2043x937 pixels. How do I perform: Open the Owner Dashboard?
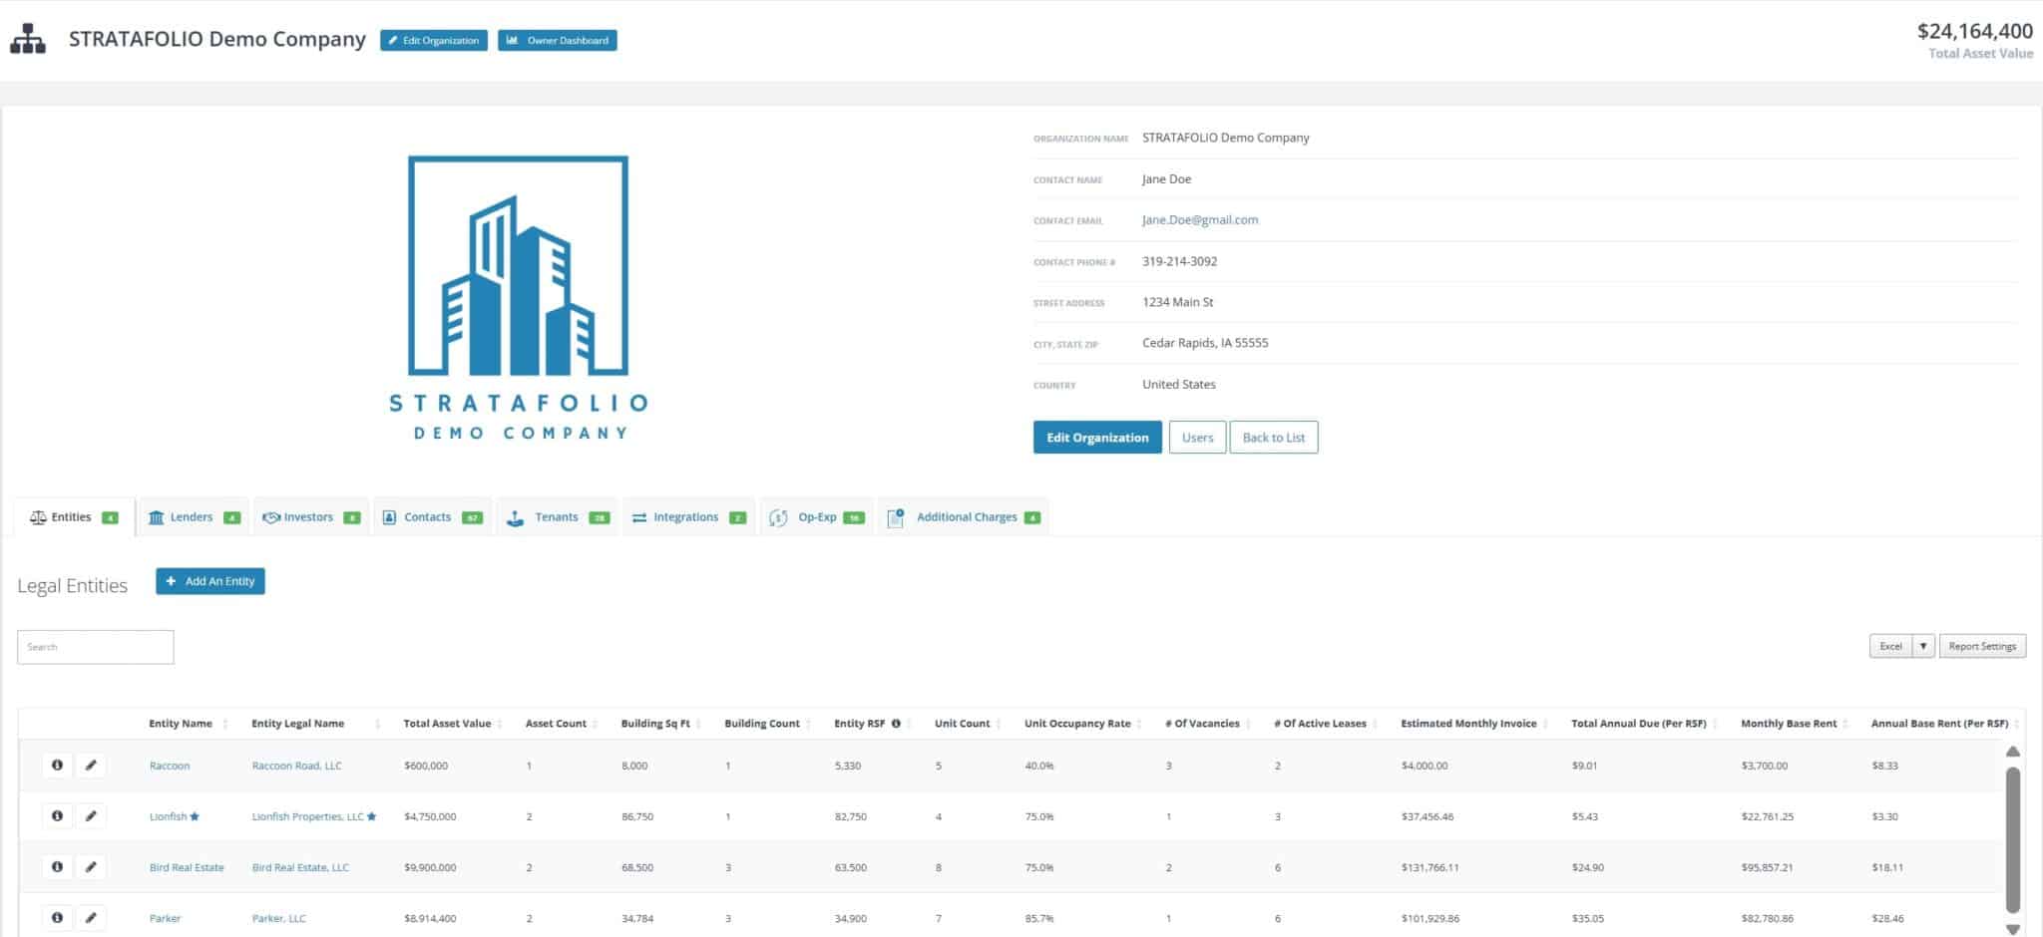tap(557, 41)
